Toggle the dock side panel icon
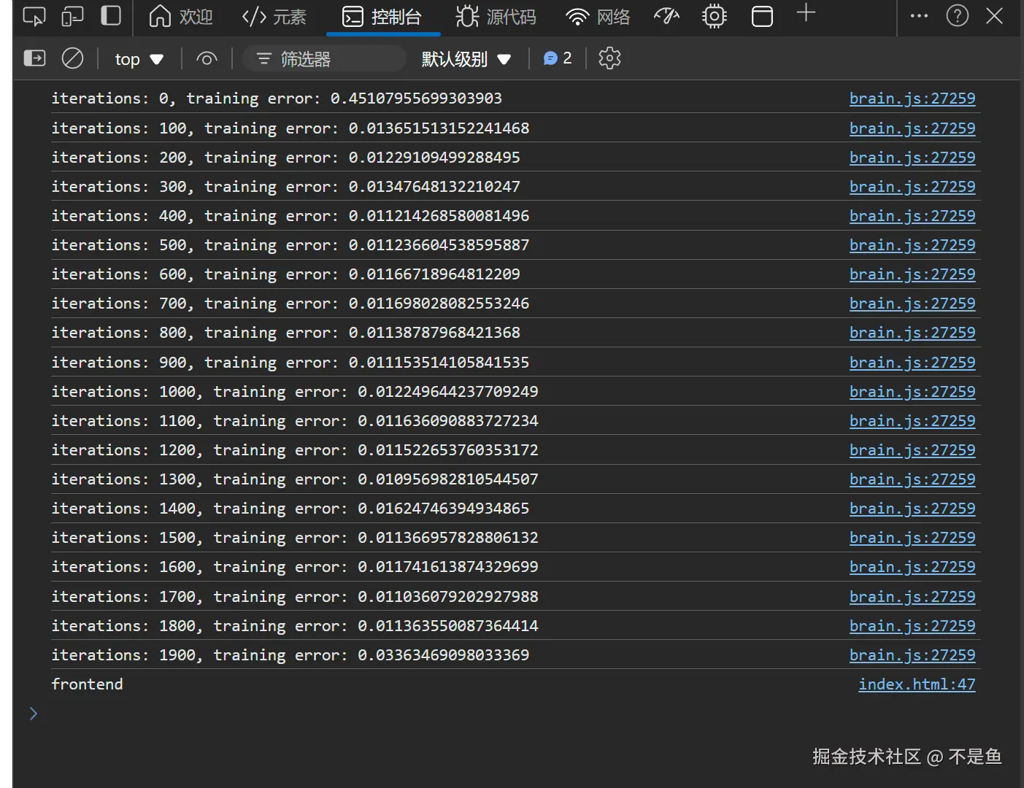Image resolution: width=1024 pixels, height=788 pixels. (111, 16)
